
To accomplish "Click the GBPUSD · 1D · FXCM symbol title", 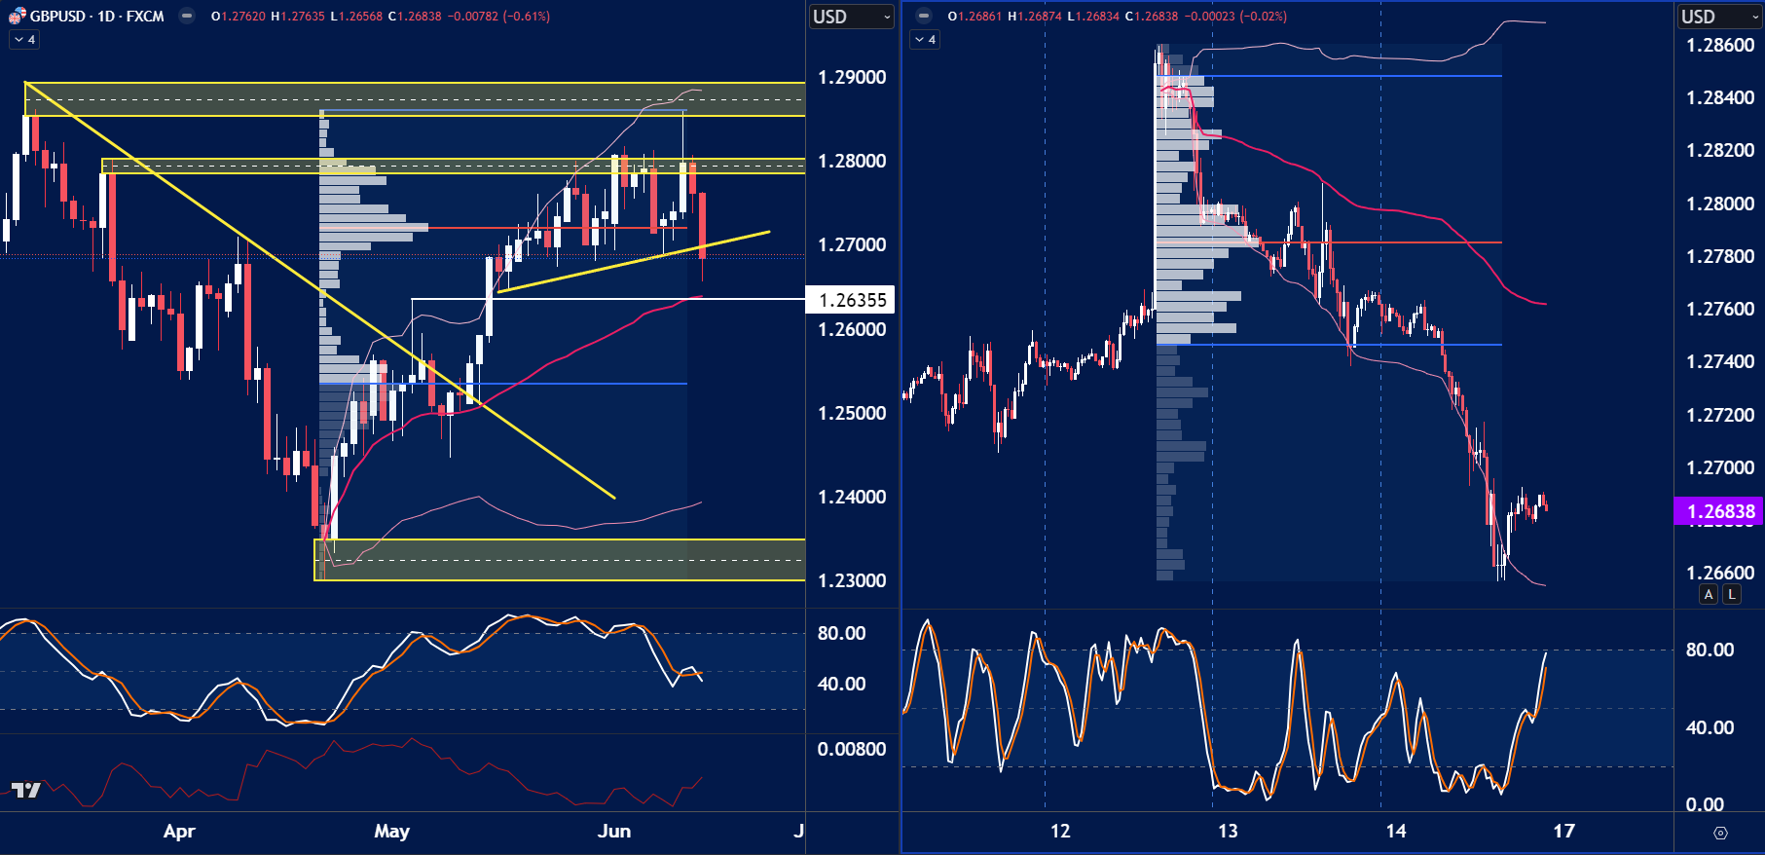I will 97,17.
